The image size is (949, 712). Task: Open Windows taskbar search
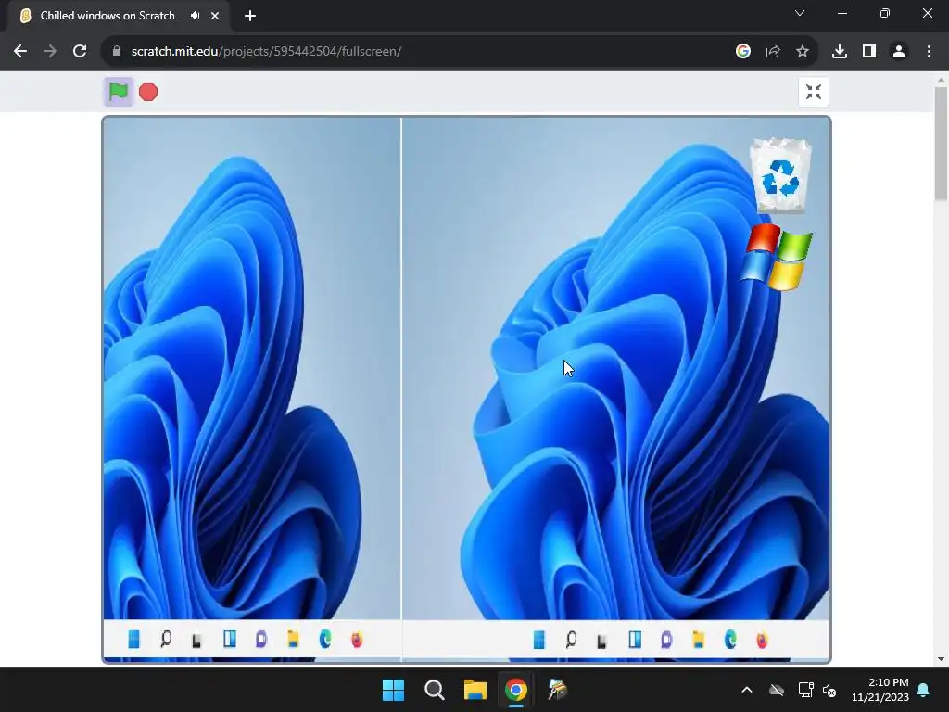pyautogui.click(x=435, y=690)
